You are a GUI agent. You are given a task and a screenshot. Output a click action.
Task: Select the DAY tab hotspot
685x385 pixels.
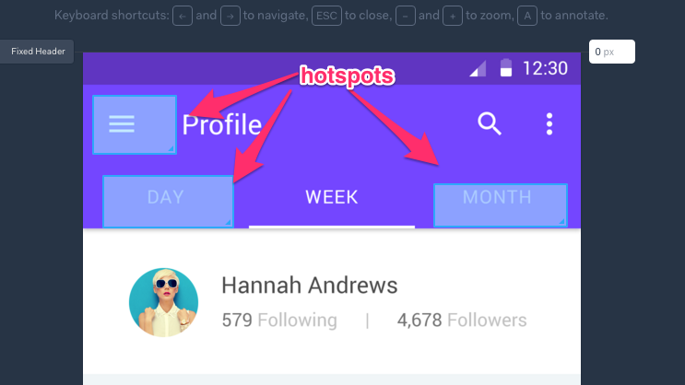168,201
